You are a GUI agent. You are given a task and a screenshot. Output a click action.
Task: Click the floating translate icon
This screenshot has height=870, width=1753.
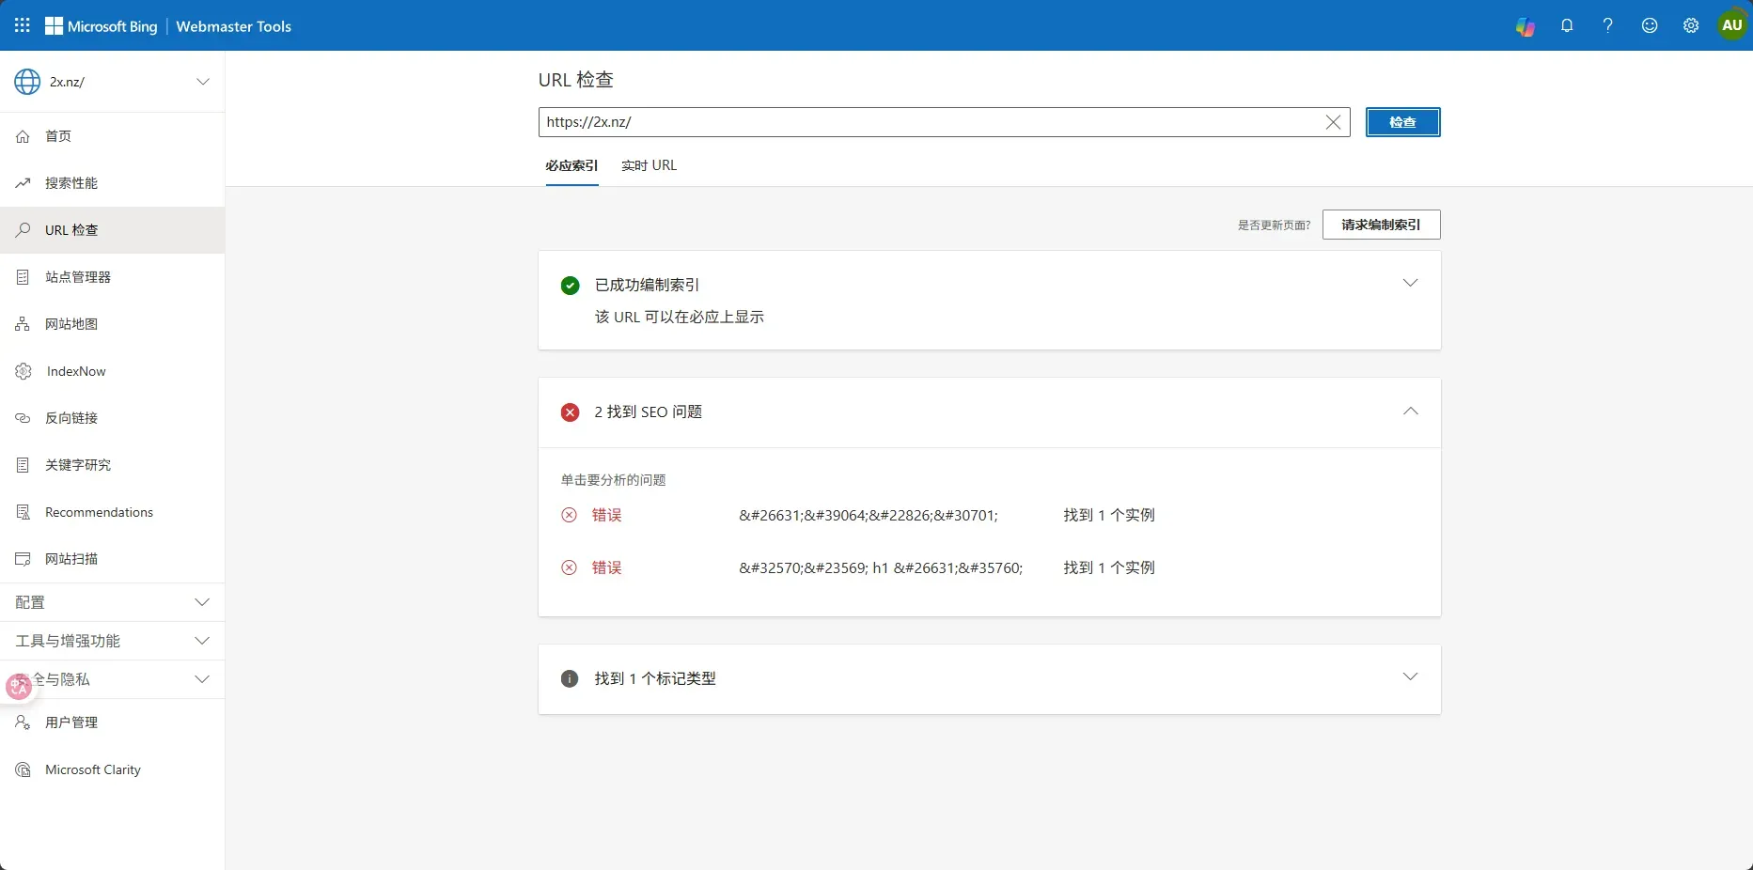[19, 687]
